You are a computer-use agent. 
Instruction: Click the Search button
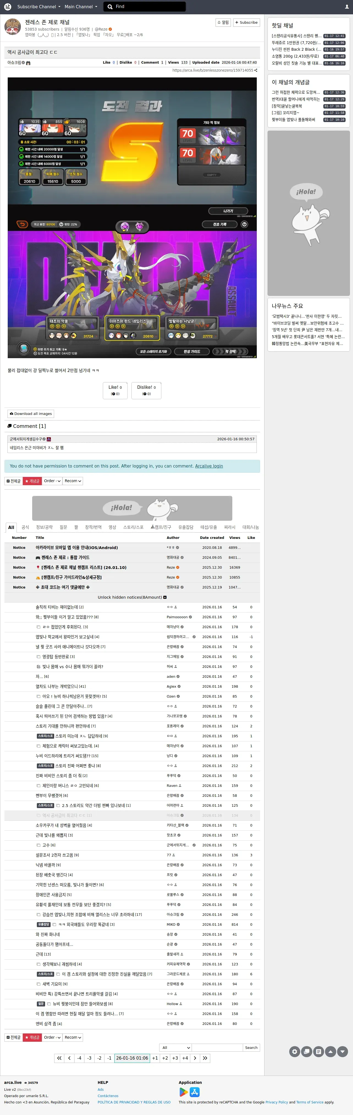click(251, 1047)
